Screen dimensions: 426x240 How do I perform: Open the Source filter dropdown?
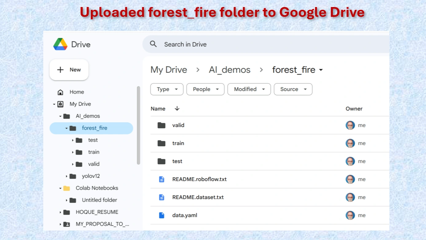[x=293, y=89]
